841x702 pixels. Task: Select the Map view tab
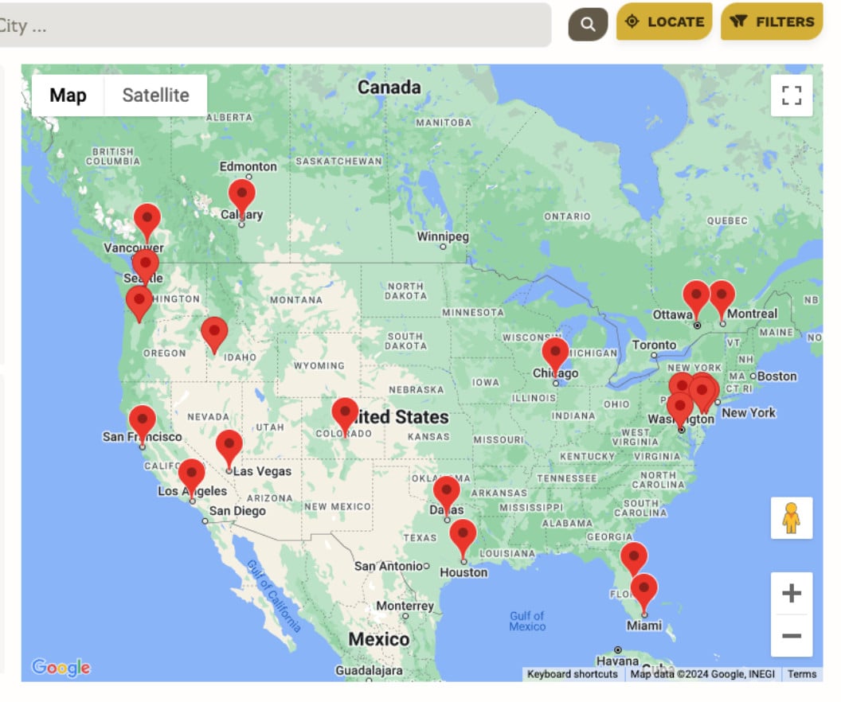68,96
